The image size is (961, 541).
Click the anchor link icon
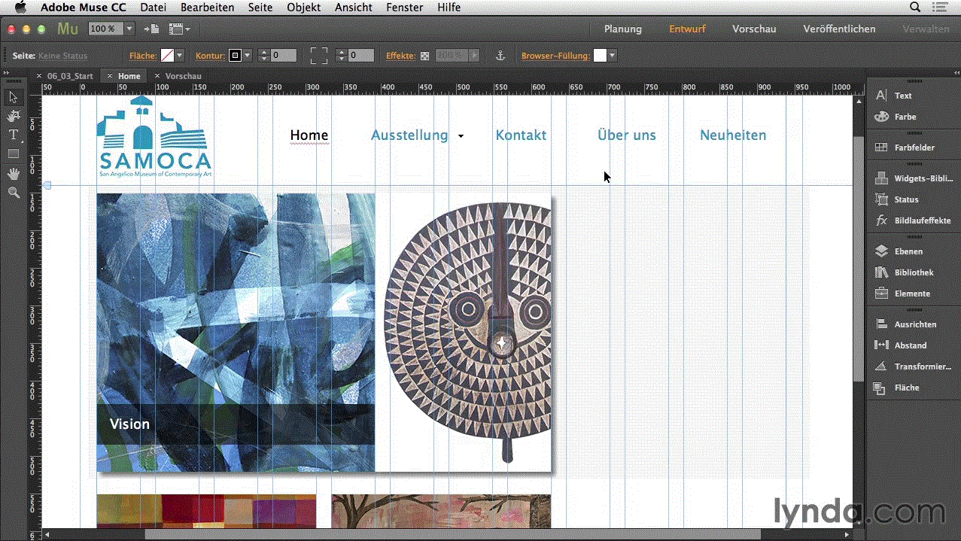[x=499, y=56]
